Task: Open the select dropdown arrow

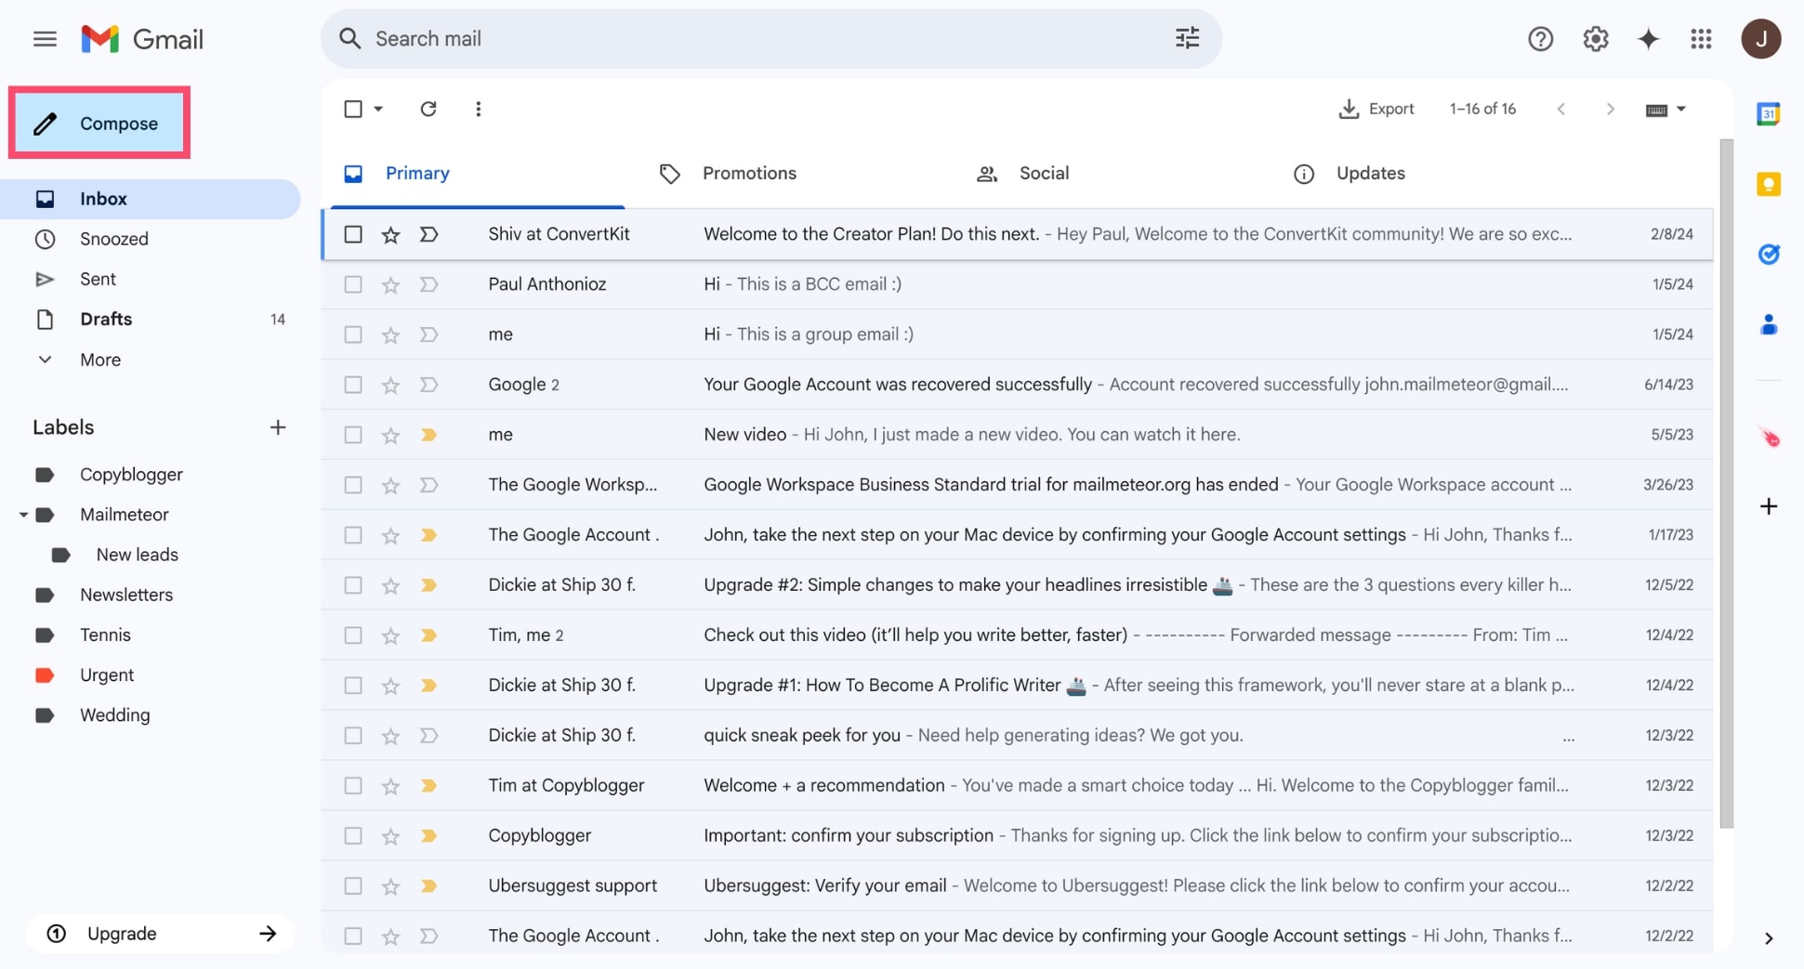Action: (378, 109)
